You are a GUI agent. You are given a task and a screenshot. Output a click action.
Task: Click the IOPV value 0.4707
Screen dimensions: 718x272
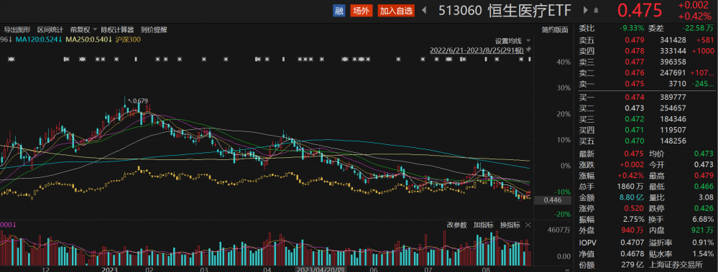coord(632,243)
